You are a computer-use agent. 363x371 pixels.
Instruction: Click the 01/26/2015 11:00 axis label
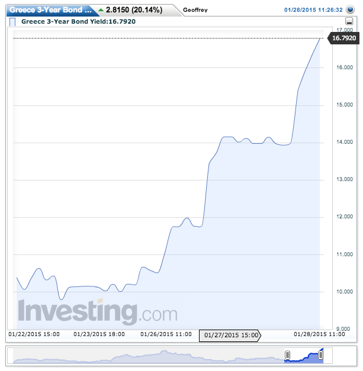pyautogui.click(x=166, y=334)
